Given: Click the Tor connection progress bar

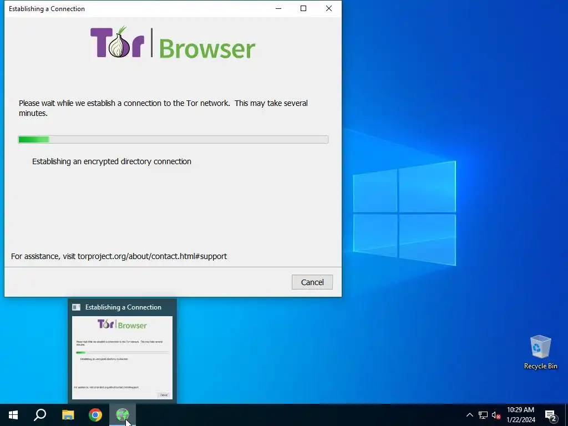Looking at the screenshot, I should (173, 139).
